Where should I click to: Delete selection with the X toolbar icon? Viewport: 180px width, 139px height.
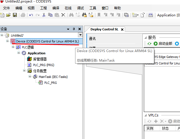coord(63,15)
